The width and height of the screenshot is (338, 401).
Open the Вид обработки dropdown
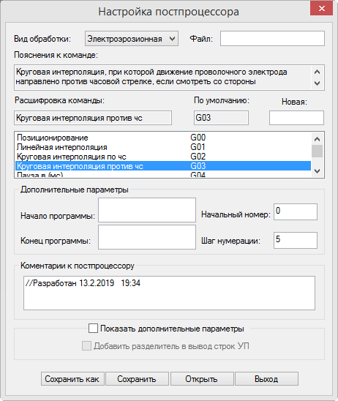(132, 39)
